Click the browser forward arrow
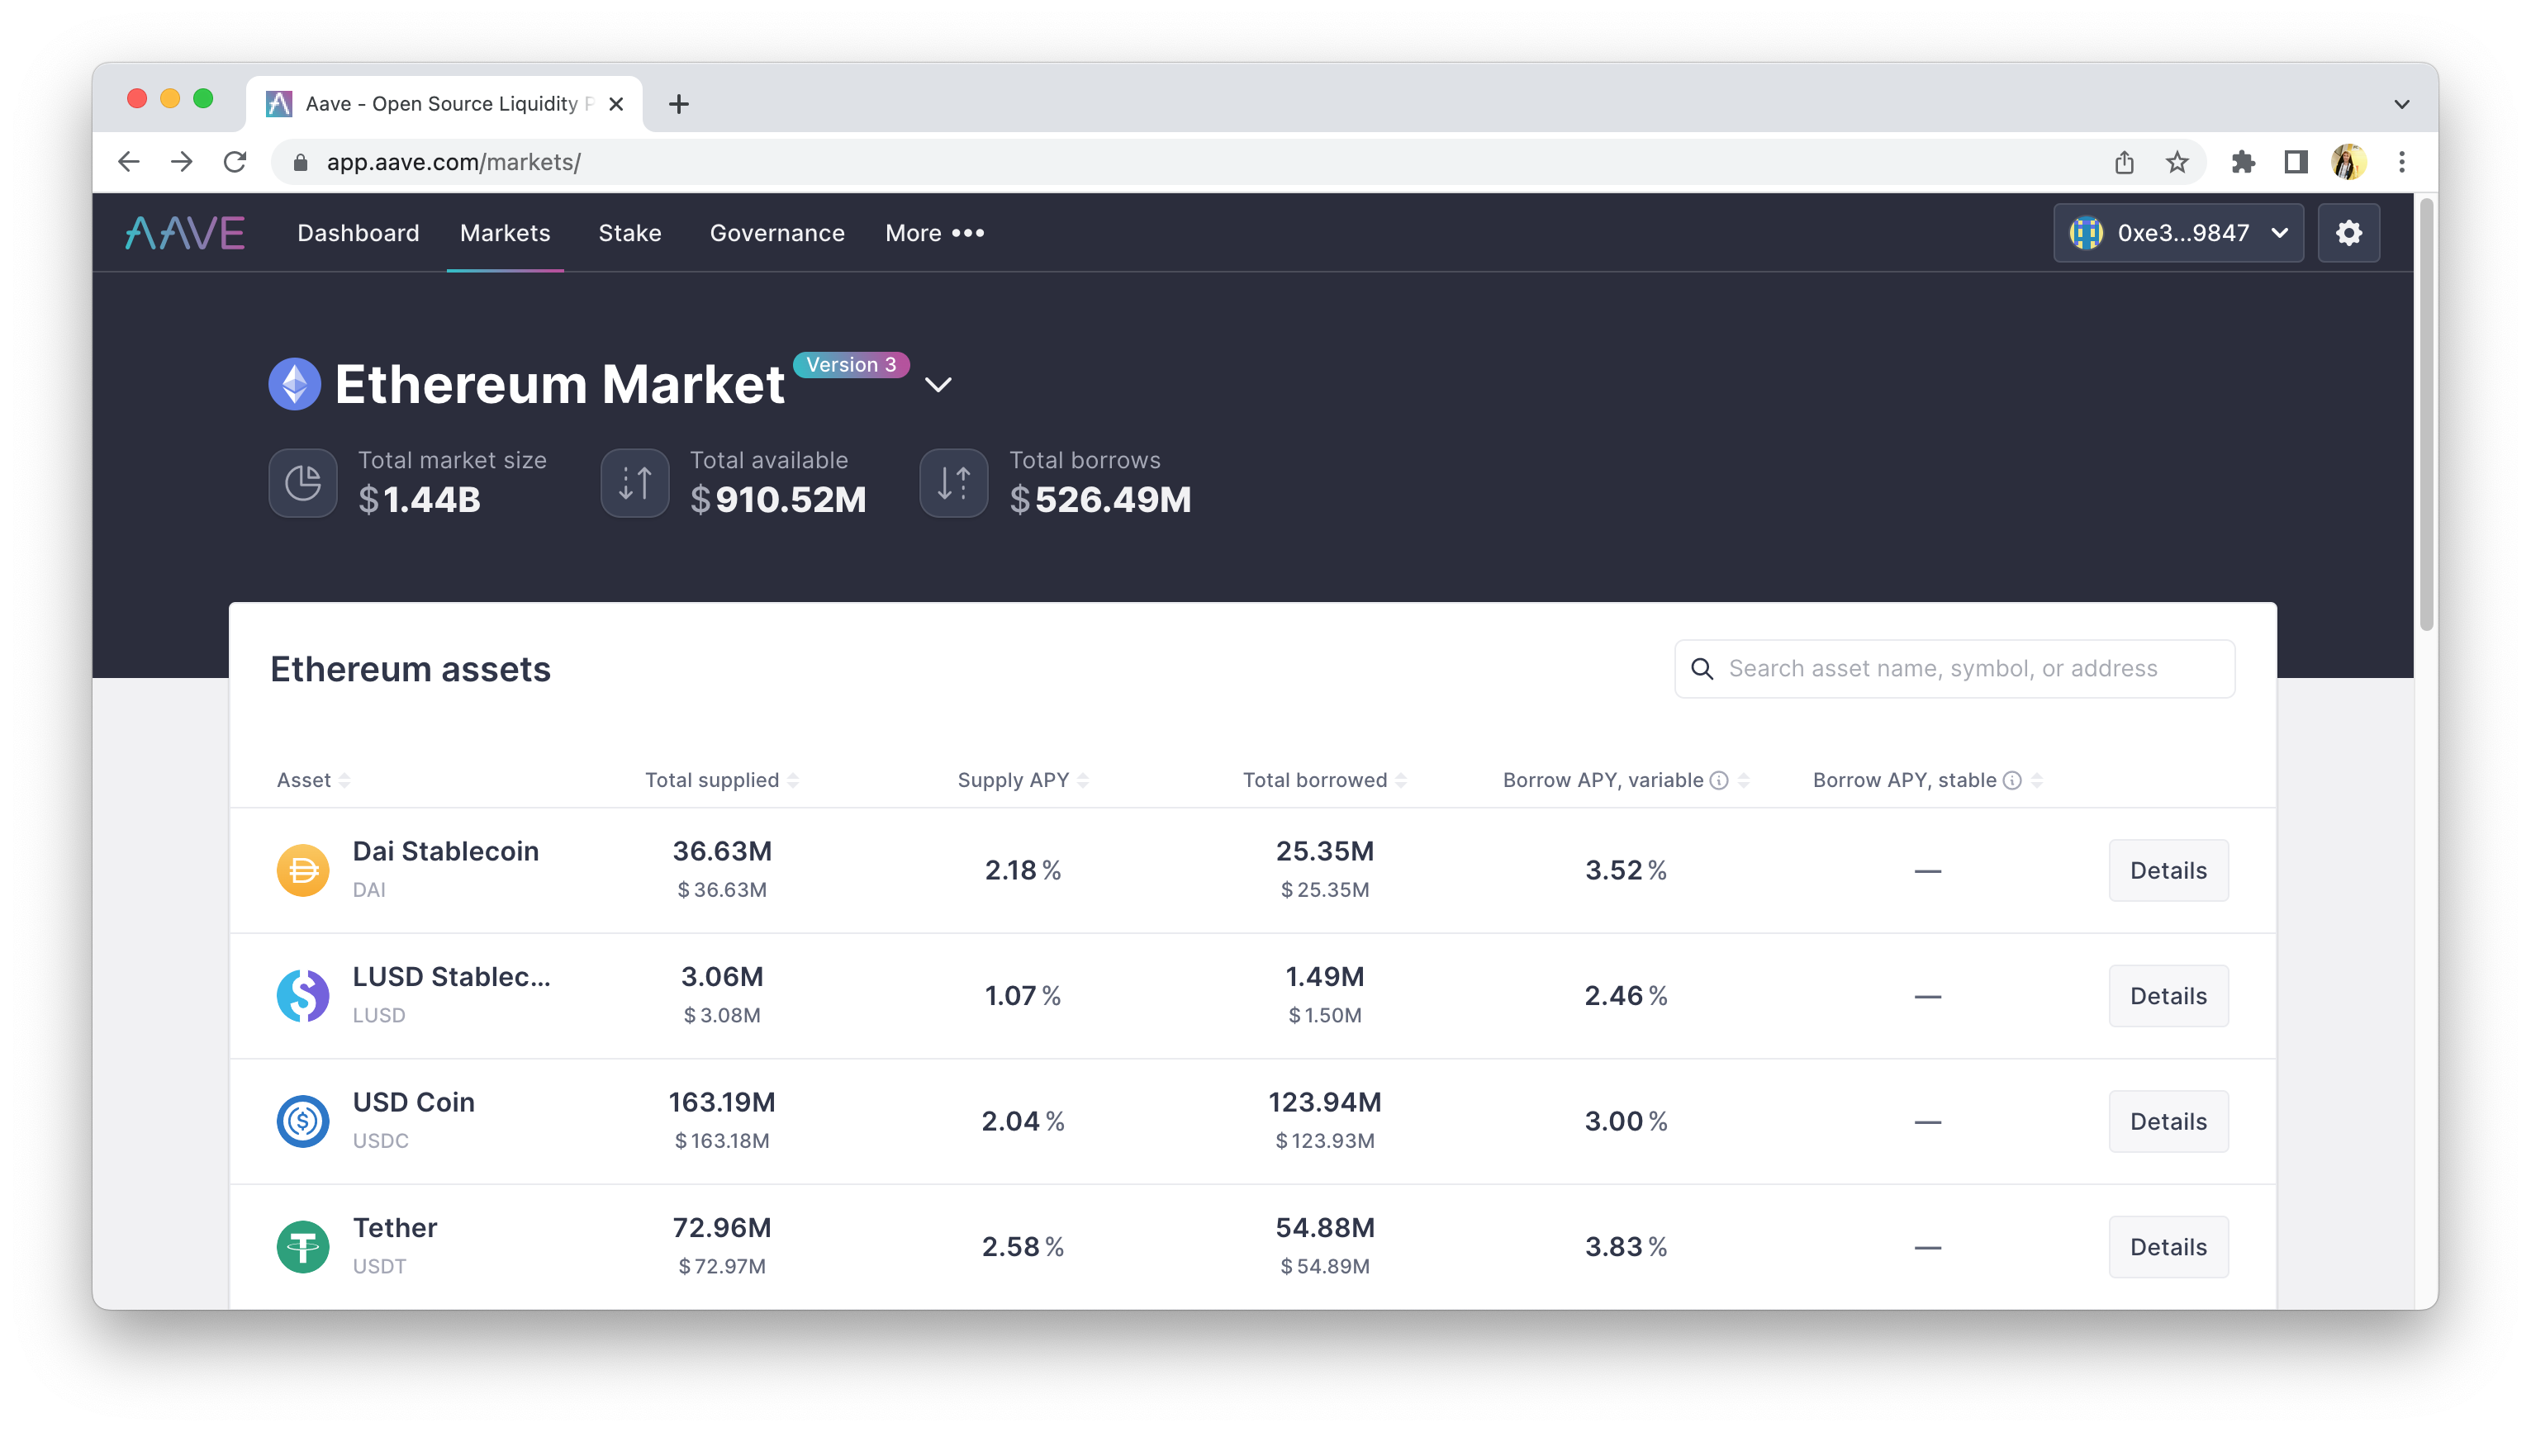The height and width of the screenshot is (1432, 2531). [x=182, y=161]
